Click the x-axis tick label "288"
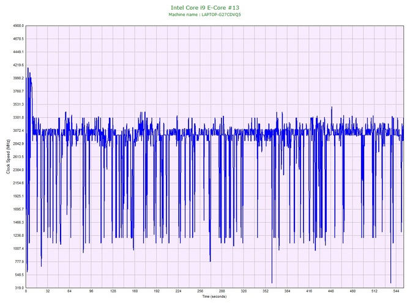Screen dimensions: 410x307 222,291
